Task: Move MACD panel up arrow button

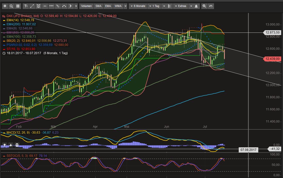Action: pyautogui.click(x=5, y=145)
